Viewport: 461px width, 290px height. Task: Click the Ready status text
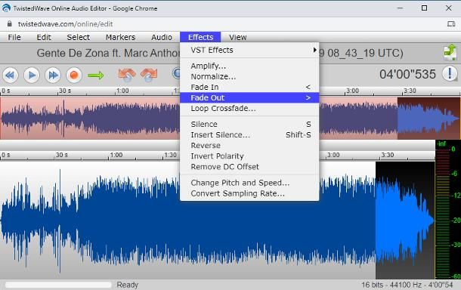pos(127,285)
